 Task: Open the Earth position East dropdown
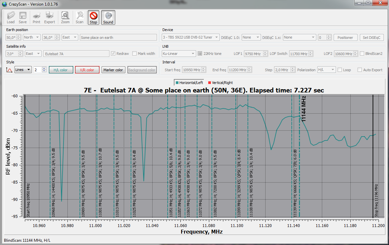(x=70, y=37)
